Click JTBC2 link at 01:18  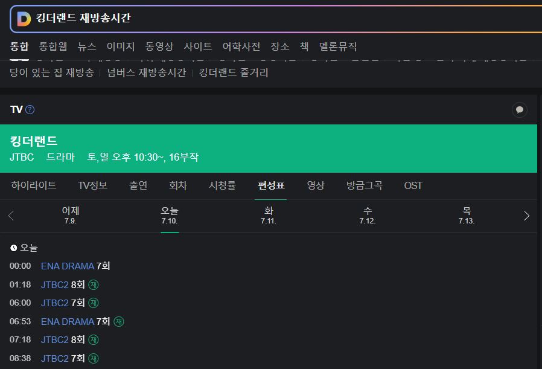(54, 284)
